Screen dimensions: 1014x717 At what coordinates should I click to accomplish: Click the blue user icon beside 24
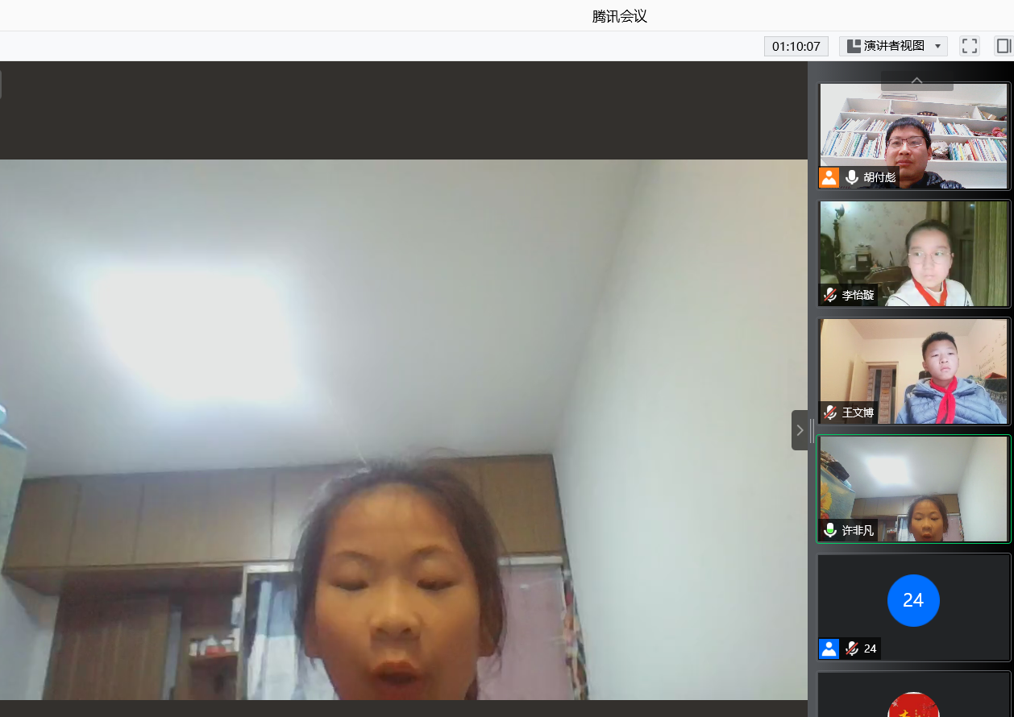(829, 649)
